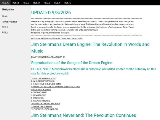Image resolution: width=160 pixels, height=120 pixels.
Task: Open 5- Ride a Cock Horse
Action: [x=41, y=89]
